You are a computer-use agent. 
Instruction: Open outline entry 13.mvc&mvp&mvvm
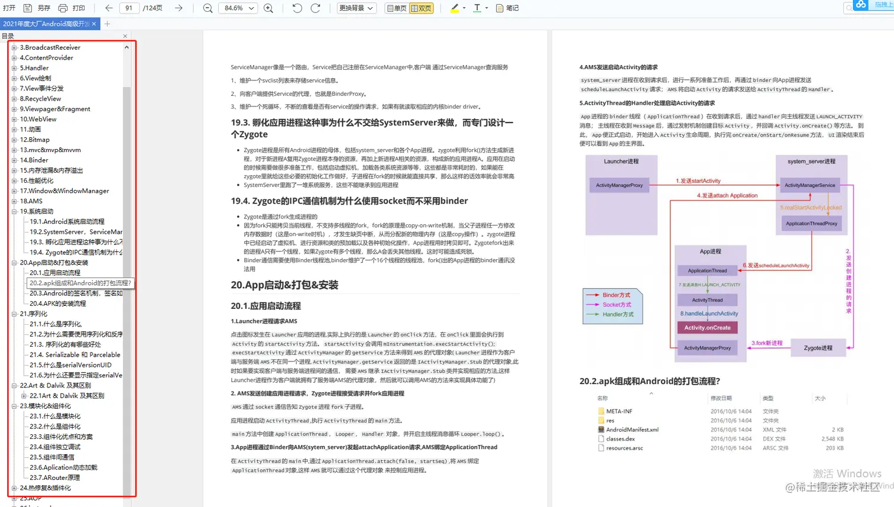click(50, 150)
